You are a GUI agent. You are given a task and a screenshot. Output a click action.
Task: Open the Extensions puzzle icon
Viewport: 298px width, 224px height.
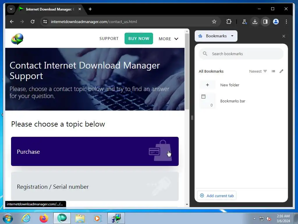pyautogui.click(x=229, y=22)
